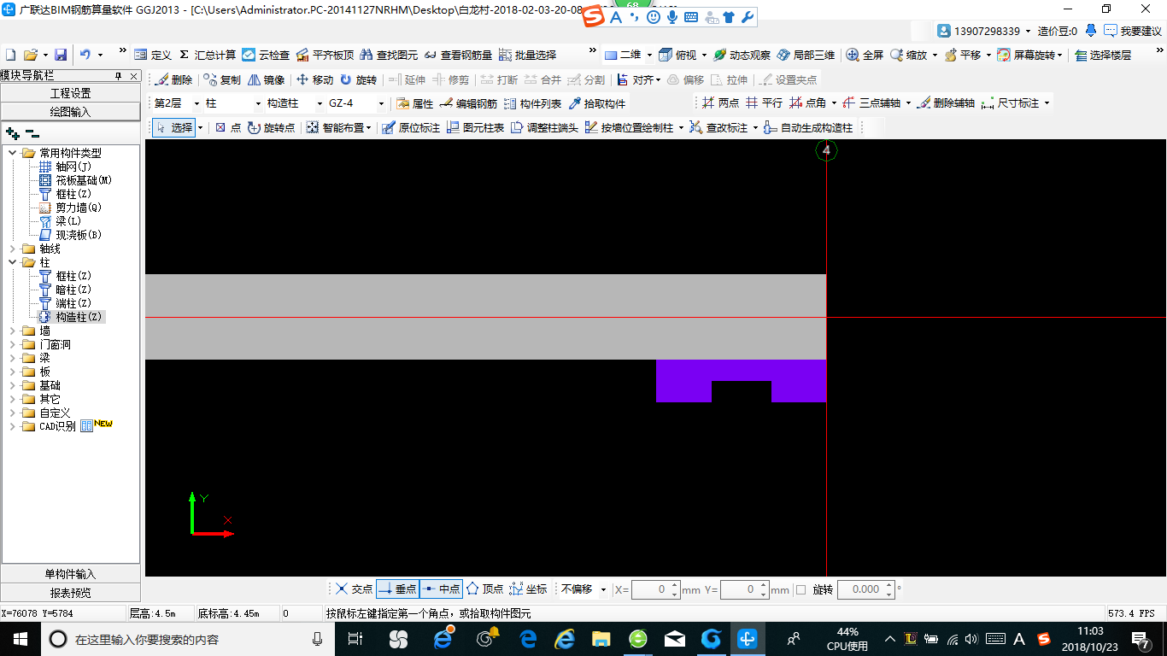
Task: Toggle 中点 midpoint snap
Action: [441, 589]
